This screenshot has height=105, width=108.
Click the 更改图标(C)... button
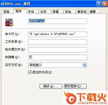[x=75, y=86]
